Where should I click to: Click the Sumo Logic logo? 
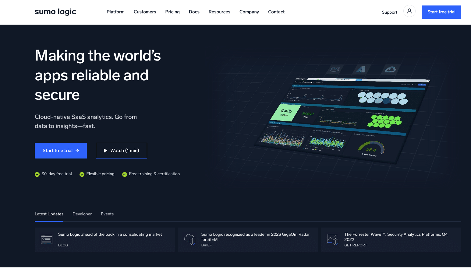55,12
